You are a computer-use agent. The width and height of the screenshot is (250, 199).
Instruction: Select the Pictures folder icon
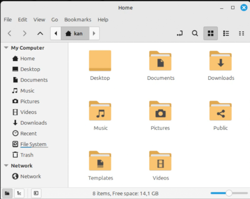(160, 111)
